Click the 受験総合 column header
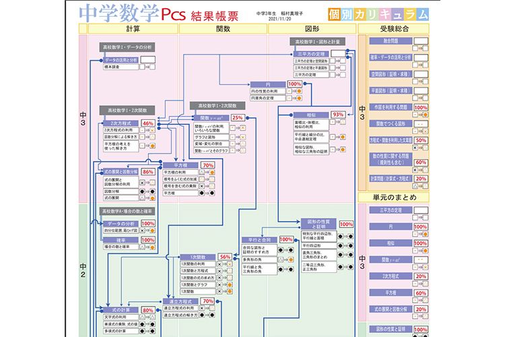Viewport: 505px width, 337px height. tap(394, 29)
